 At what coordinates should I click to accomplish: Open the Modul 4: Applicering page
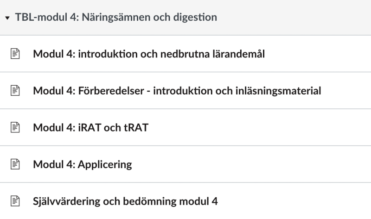click(x=83, y=164)
